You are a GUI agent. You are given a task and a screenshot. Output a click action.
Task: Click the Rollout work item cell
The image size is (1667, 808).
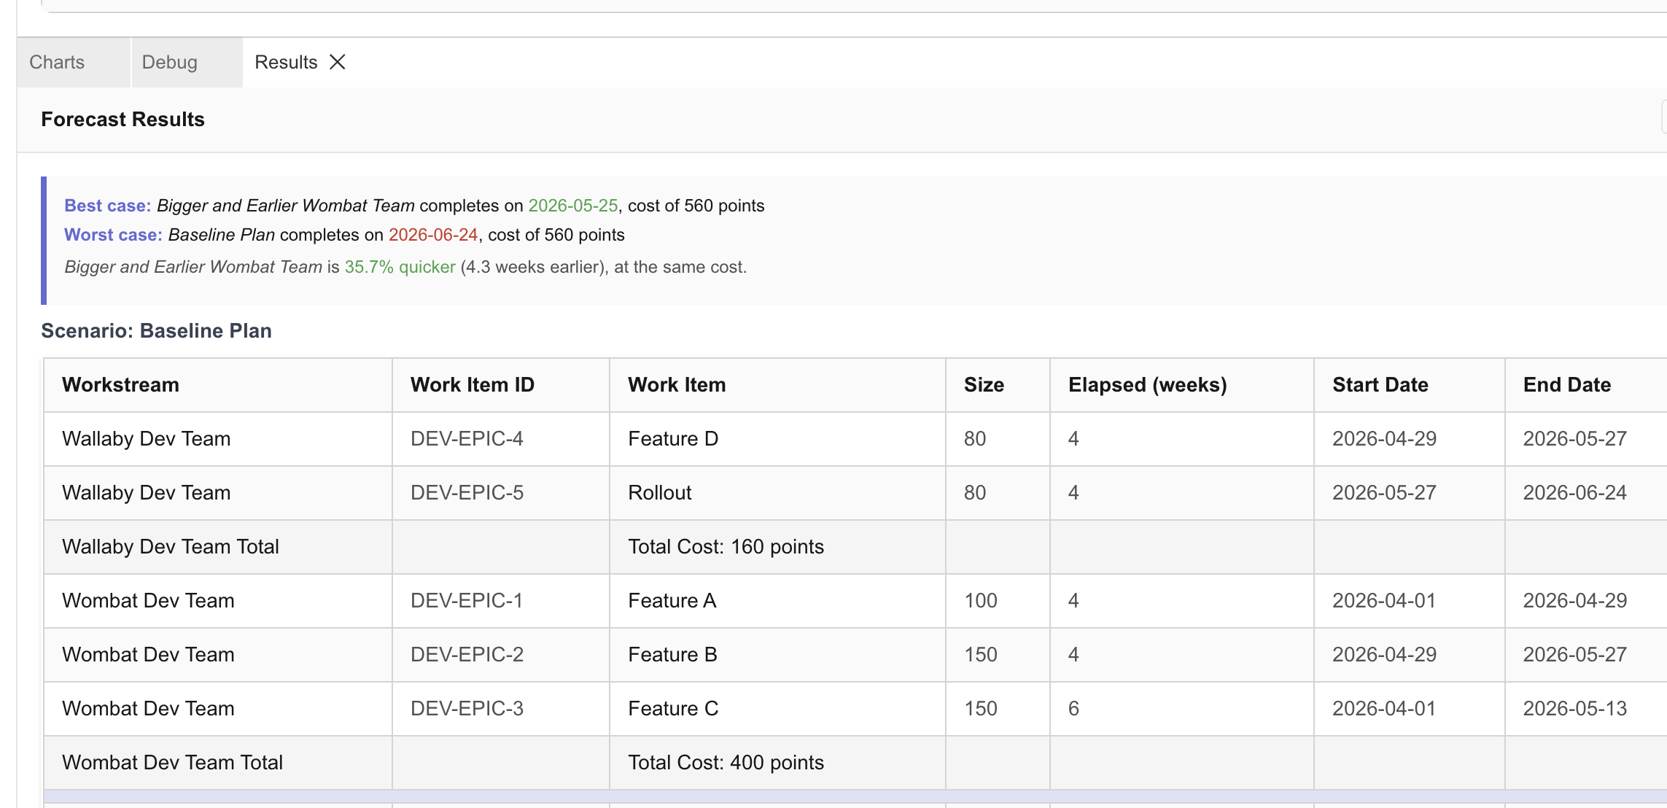(x=659, y=492)
